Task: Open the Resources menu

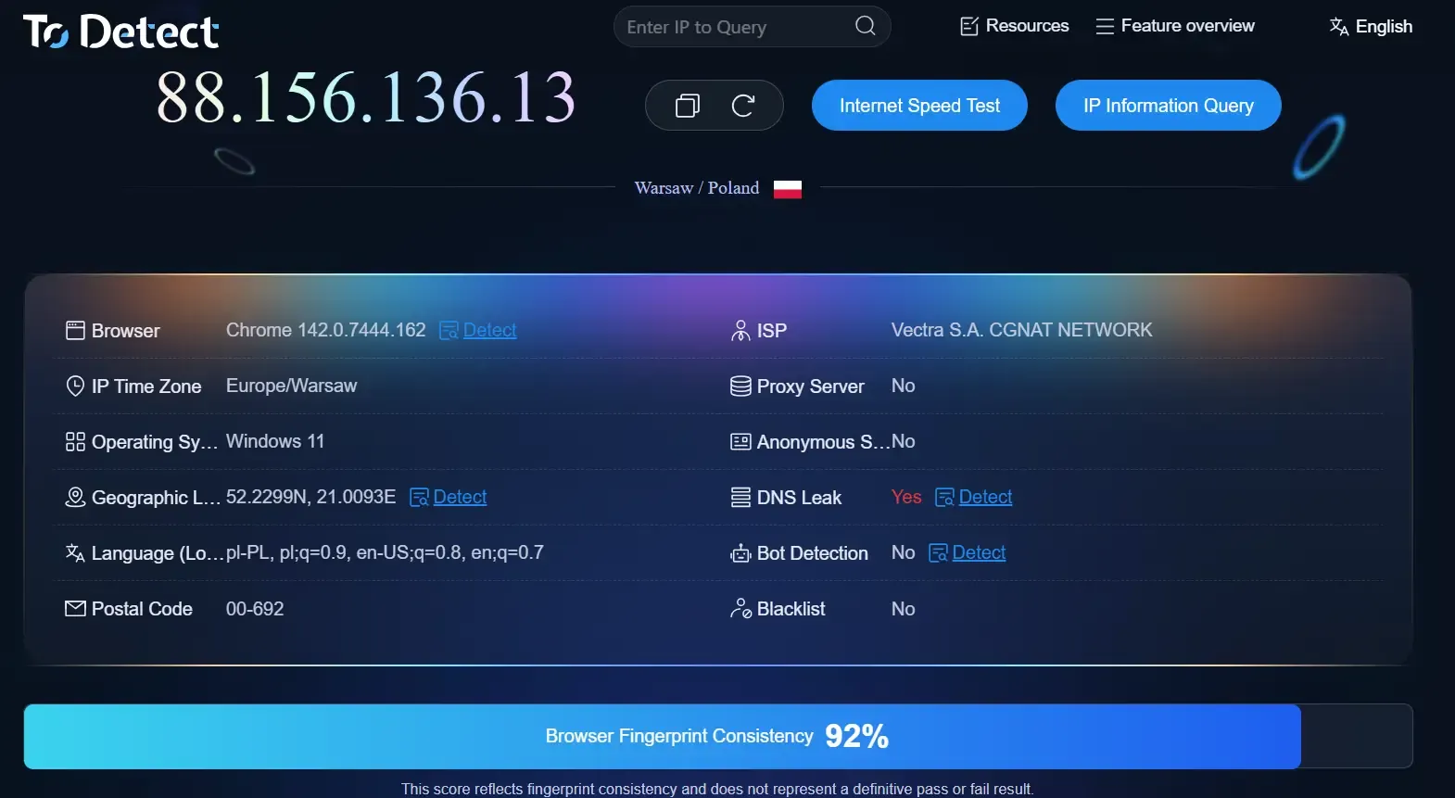Action: pos(1014,26)
